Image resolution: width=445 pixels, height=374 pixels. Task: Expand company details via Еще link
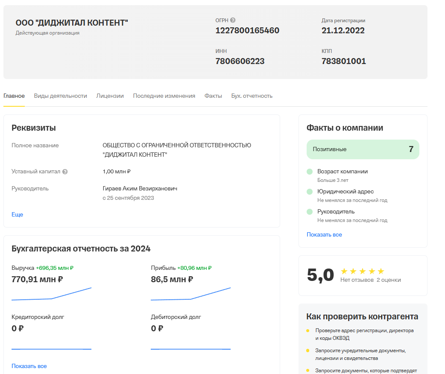tap(18, 214)
